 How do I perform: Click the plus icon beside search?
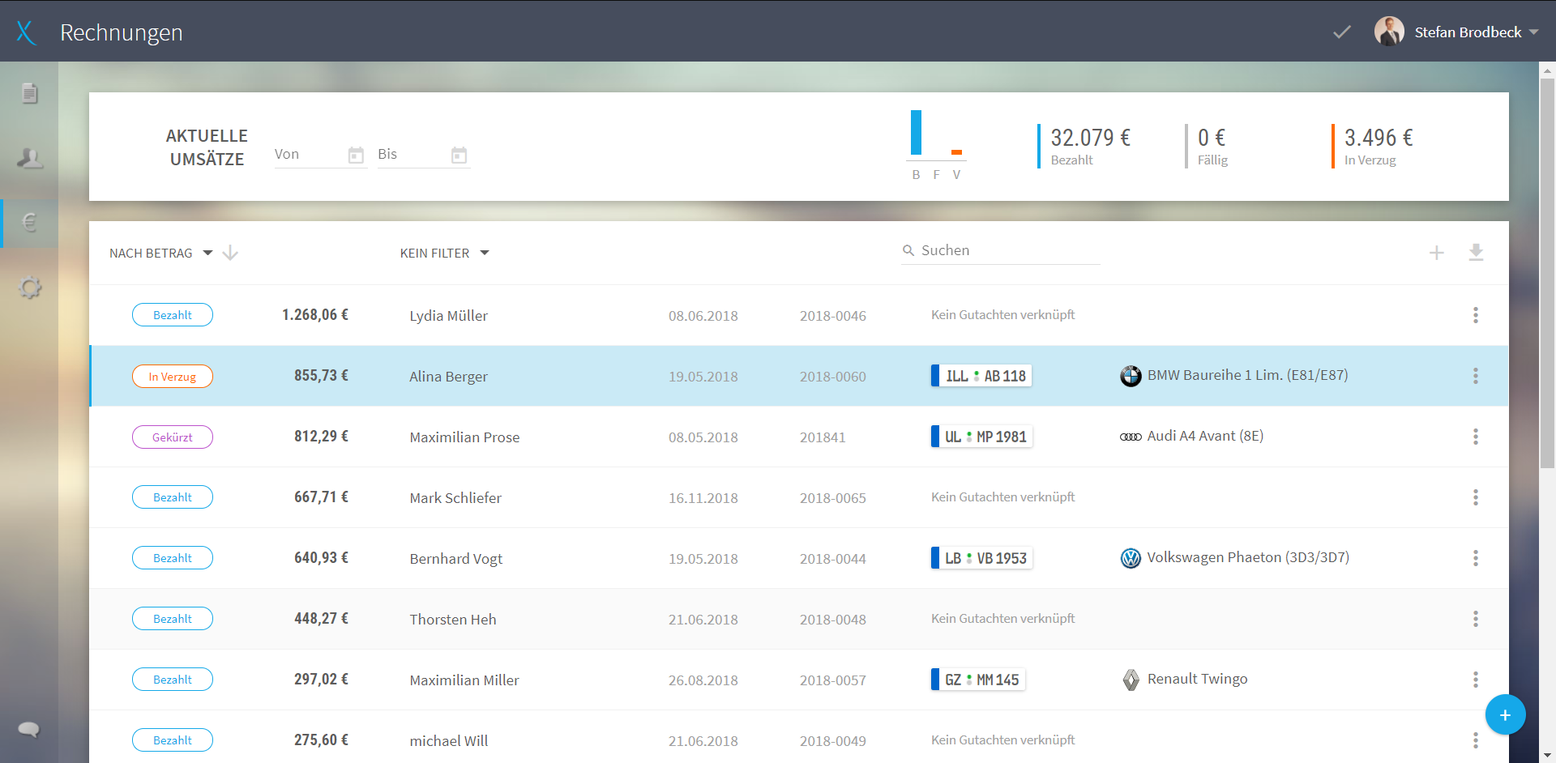tap(1436, 253)
